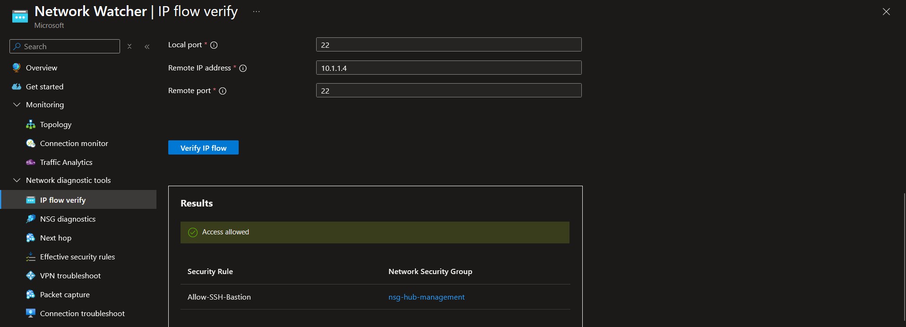Open Packet capture
The width and height of the screenshot is (906, 327).
coord(65,294)
